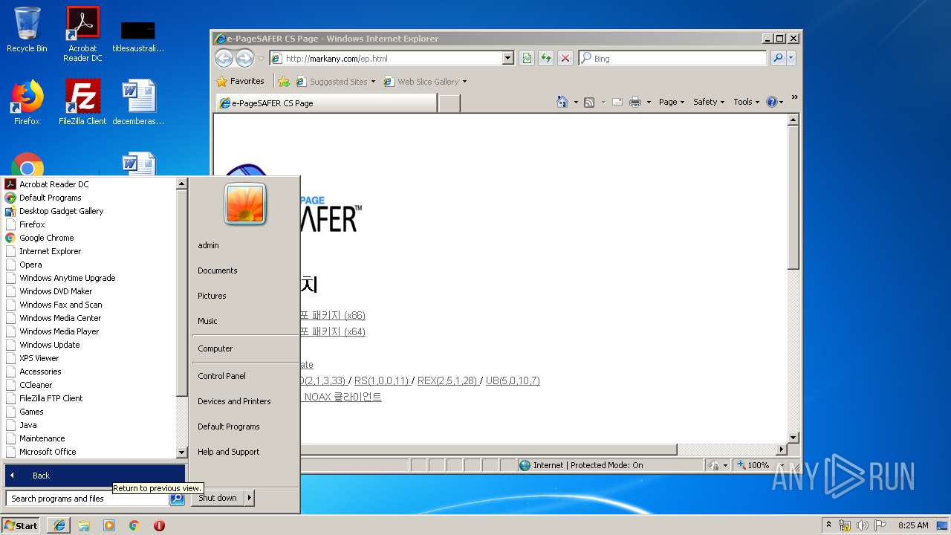Open the Tools menu dropdown
Viewport: 951px width, 535px height.
746,102
